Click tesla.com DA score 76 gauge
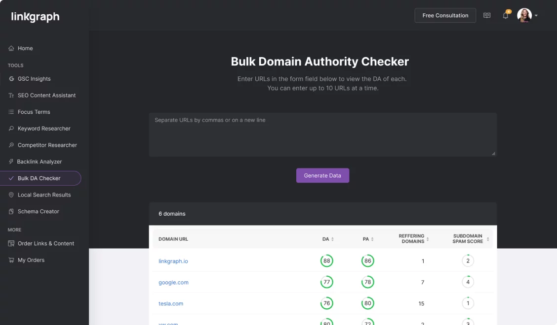The image size is (557, 325). tap(326, 303)
